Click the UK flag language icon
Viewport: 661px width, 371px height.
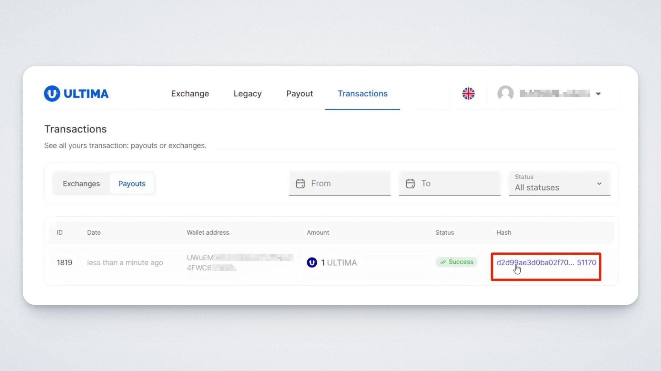468,93
